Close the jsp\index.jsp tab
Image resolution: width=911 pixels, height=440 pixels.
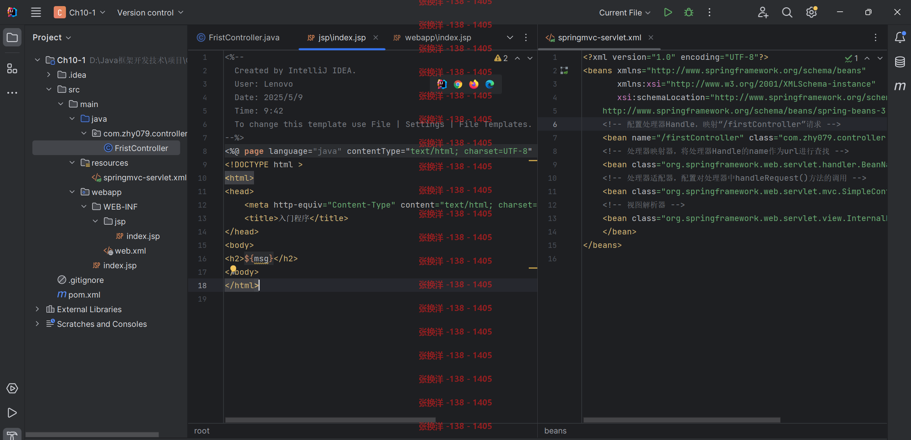click(x=376, y=37)
